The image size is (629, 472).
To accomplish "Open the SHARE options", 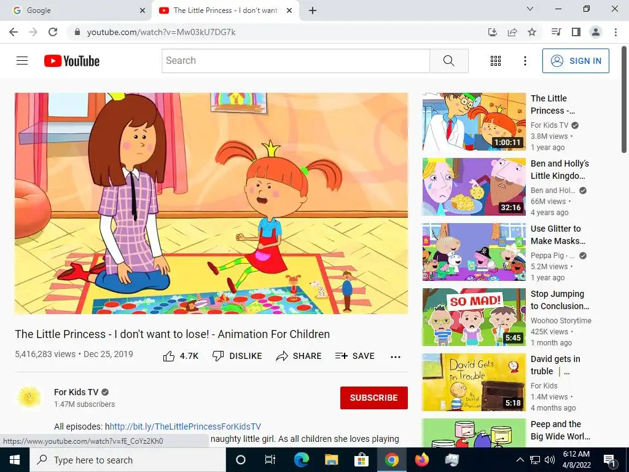I will point(299,356).
